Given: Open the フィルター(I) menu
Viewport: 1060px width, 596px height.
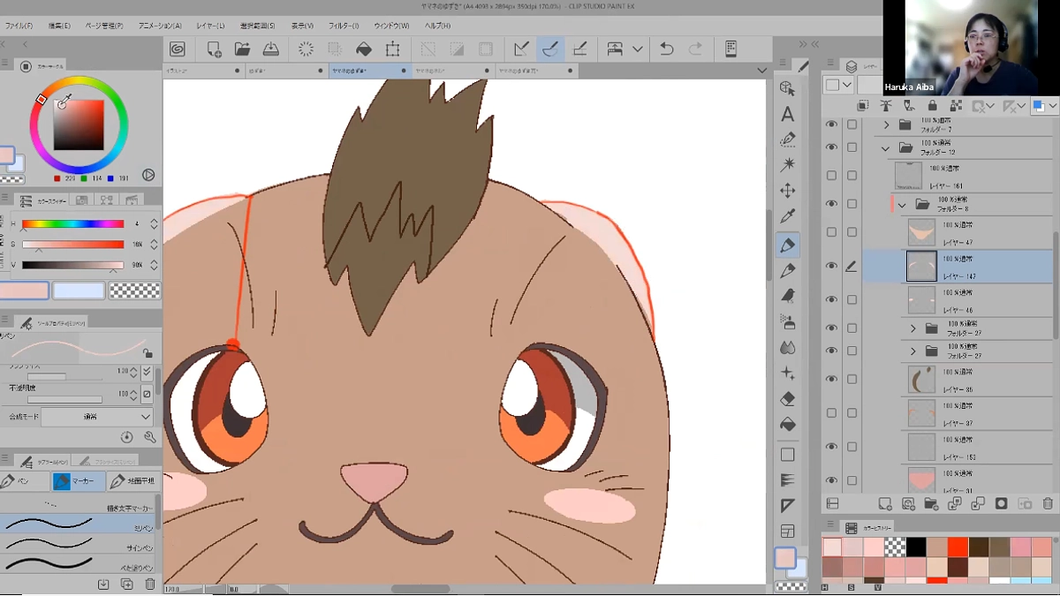Looking at the screenshot, I should pyautogui.click(x=344, y=26).
